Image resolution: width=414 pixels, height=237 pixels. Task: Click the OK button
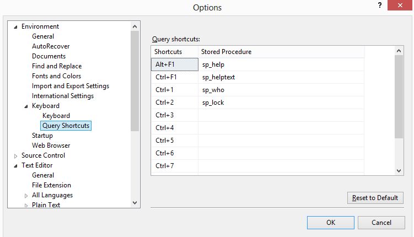click(331, 223)
